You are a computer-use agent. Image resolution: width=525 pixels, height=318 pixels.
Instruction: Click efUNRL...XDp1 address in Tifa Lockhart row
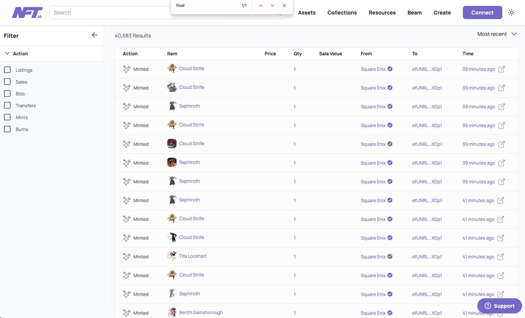click(x=427, y=257)
